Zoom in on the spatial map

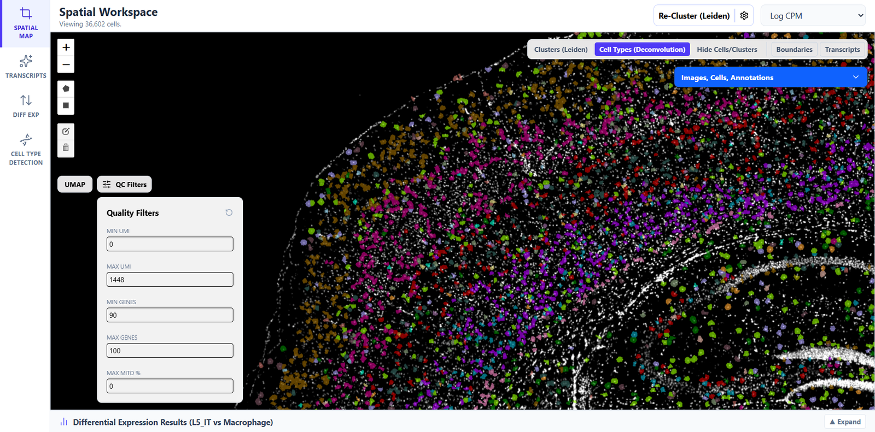click(66, 48)
